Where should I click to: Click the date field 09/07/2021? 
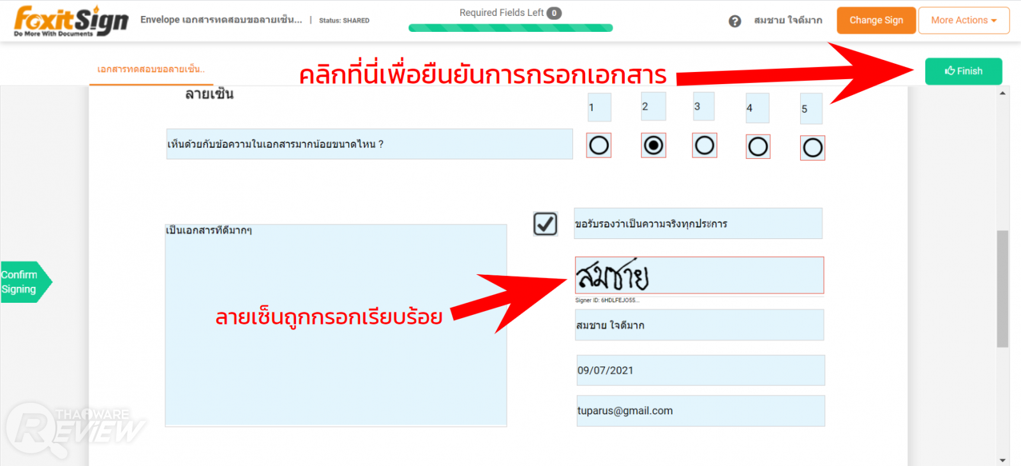tap(701, 370)
